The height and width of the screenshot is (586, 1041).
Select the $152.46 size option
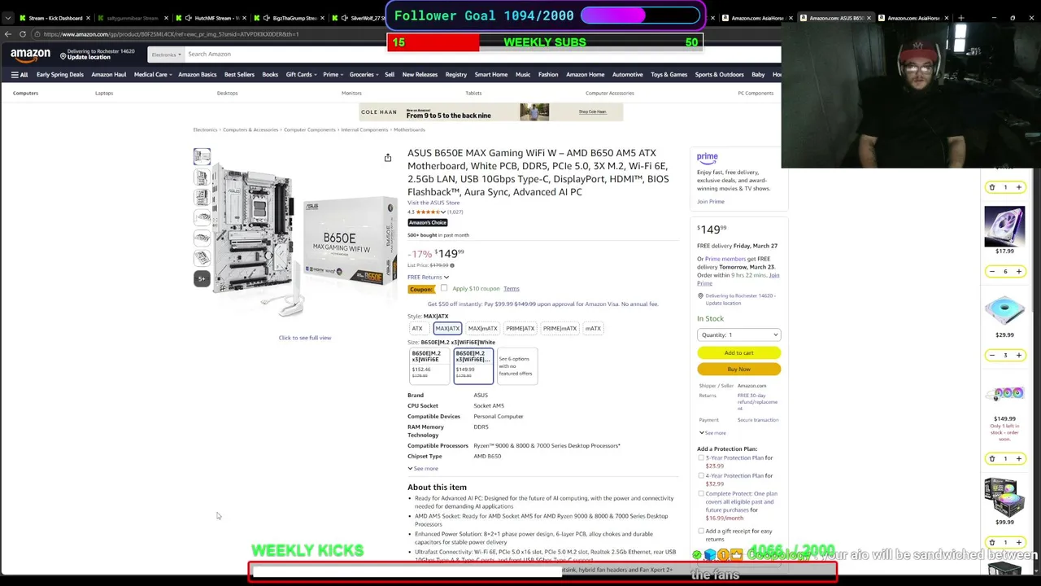coord(429,365)
